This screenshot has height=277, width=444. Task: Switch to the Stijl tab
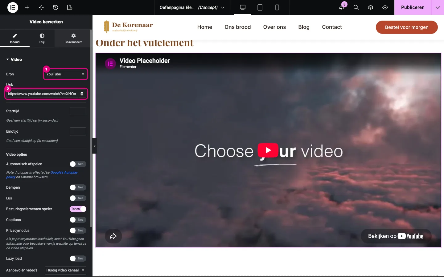coord(42,38)
